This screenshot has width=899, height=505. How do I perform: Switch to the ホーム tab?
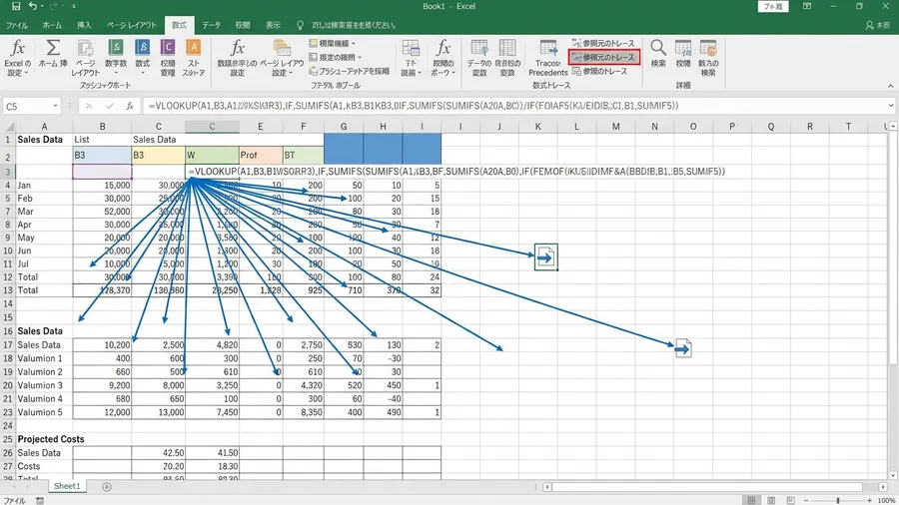click(x=52, y=25)
